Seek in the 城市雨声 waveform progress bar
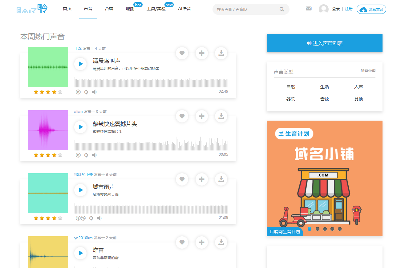Viewport: 409px width, 268px height. coord(151,209)
